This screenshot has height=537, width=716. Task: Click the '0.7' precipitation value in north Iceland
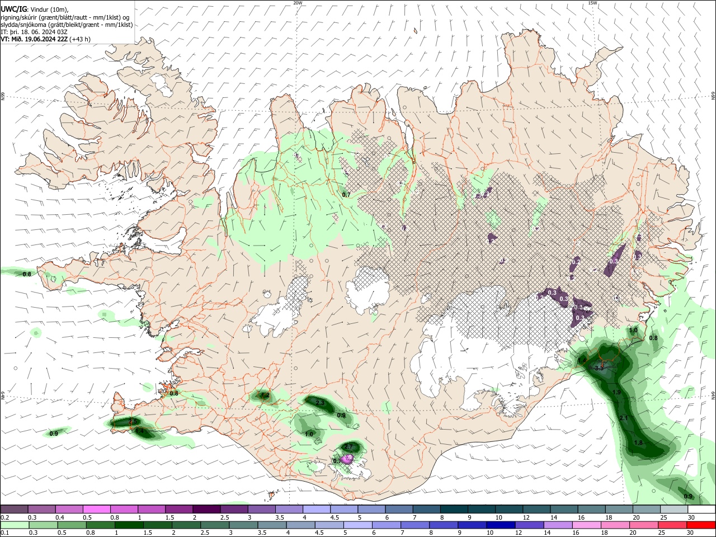point(346,195)
